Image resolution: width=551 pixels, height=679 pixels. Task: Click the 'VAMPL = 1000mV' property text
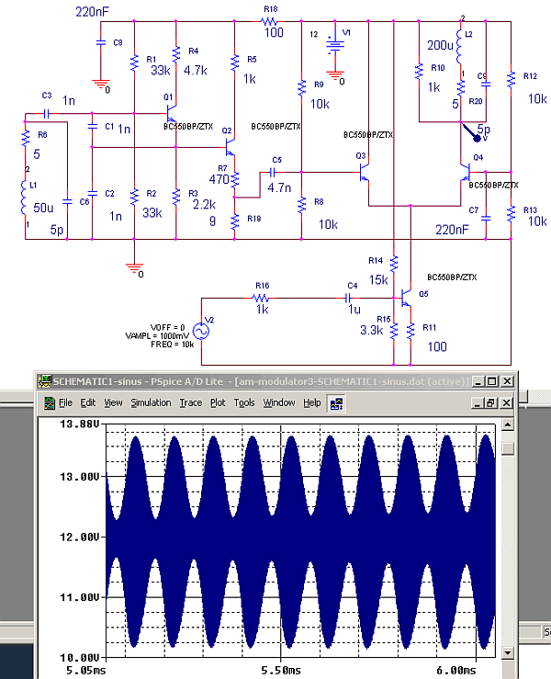pyautogui.click(x=157, y=335)
